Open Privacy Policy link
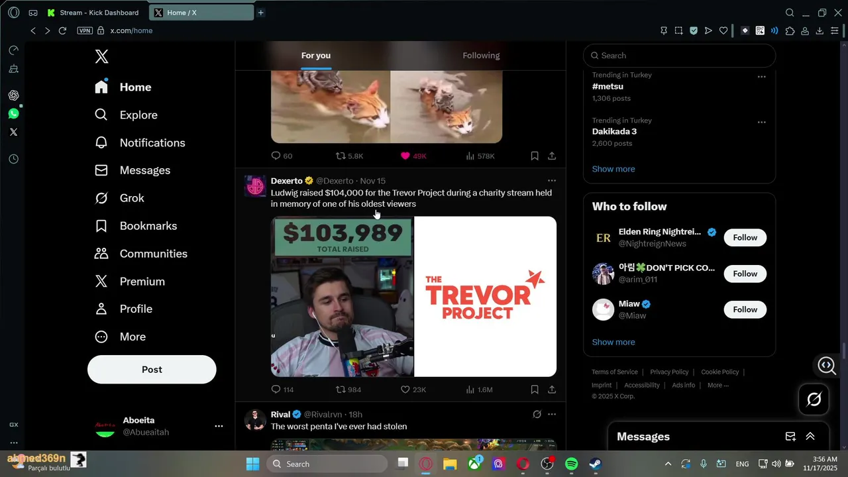Screen dimensions: 848x477 [669, 372]
